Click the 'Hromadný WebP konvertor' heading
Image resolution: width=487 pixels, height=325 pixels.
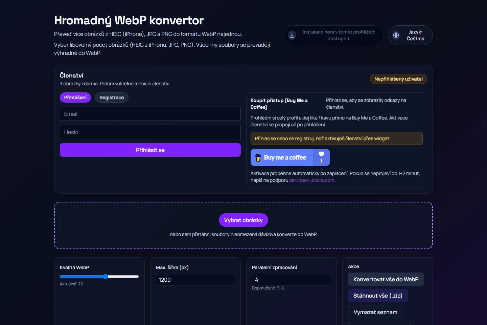coord(129,20)
